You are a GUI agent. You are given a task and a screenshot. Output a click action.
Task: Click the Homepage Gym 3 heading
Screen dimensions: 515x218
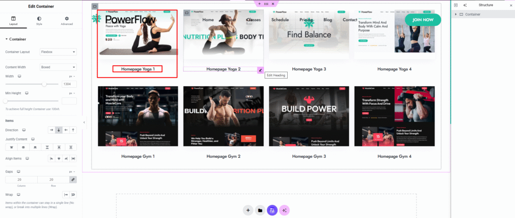[309, 156]
